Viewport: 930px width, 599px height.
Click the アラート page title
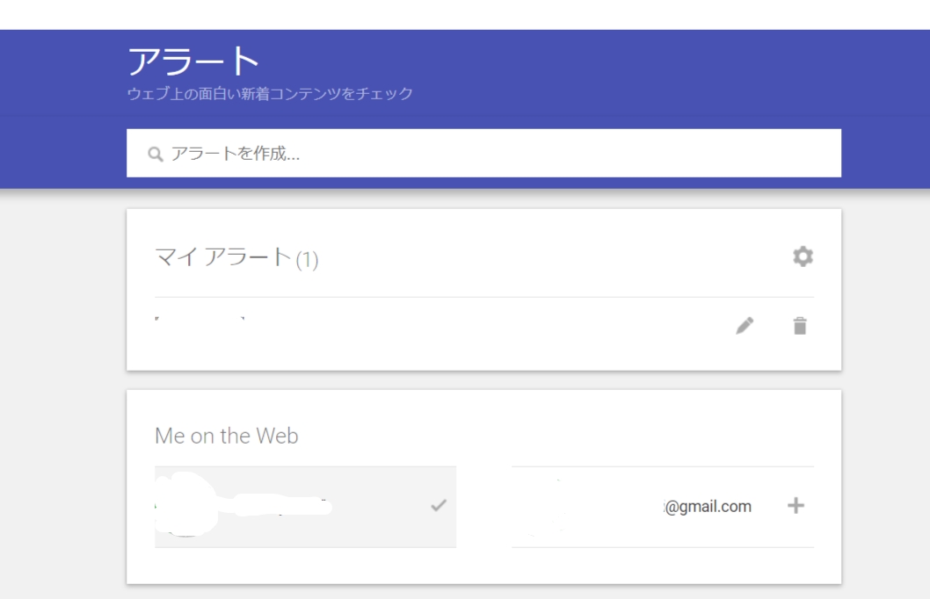coord(193,61)
